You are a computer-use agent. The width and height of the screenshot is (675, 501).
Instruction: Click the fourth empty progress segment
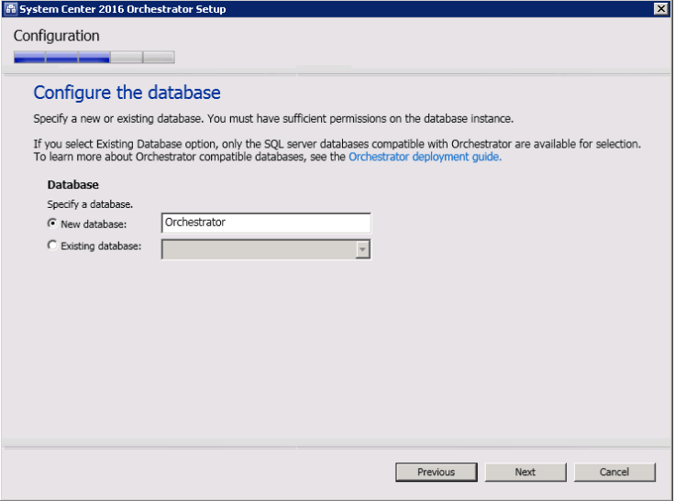126,58
